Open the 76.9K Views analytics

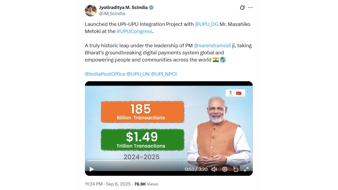(146, 184)
